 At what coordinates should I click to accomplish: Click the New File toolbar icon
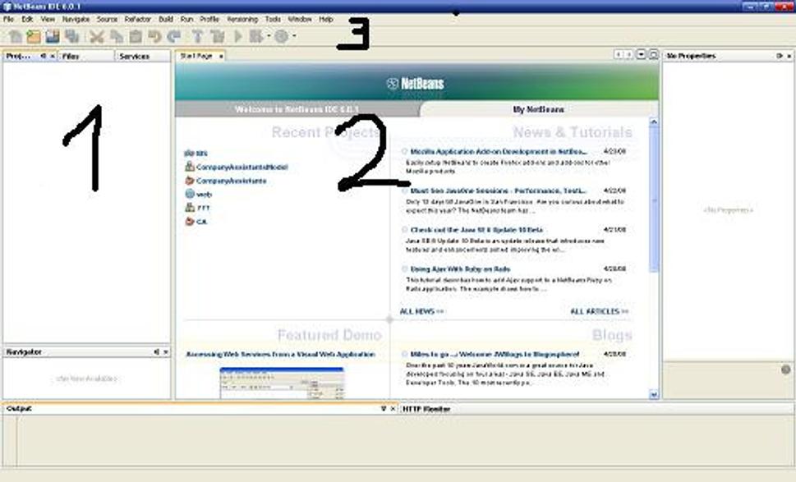tap(16, 36)
